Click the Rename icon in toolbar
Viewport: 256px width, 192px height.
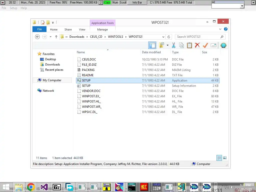click(x=213, y=45)
